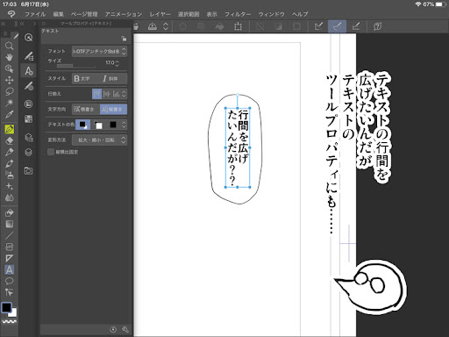
Task: Select the Operation object tool
Action: pos(9,68)
